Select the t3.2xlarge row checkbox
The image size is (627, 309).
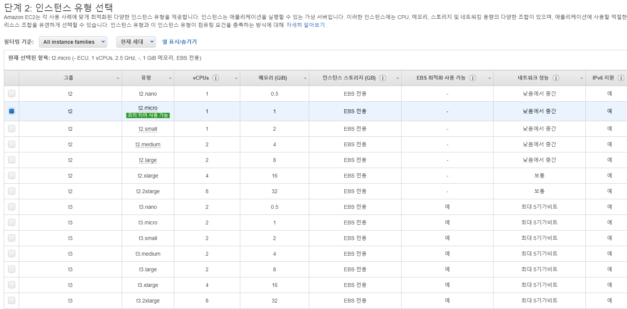pos(11,300)
